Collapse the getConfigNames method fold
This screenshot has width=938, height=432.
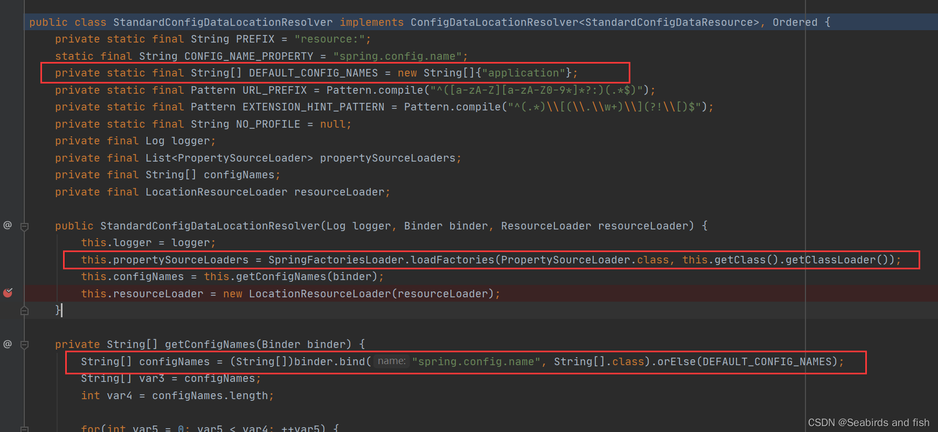(24, 345)
